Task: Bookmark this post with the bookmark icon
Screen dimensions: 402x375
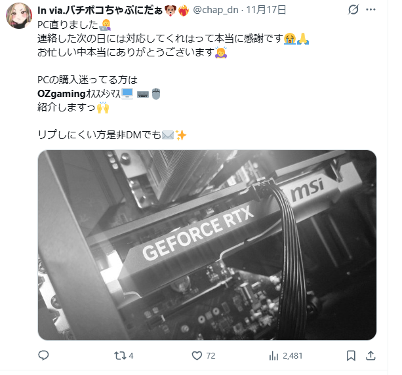Action: [351, 356]
